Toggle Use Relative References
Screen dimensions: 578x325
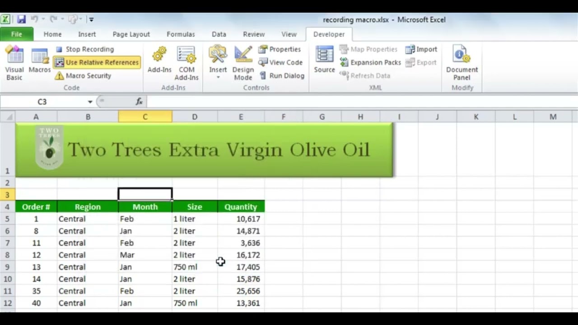[x=97, y=62]
